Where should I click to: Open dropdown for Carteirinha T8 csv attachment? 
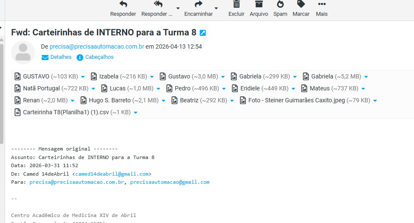point(135,113)
